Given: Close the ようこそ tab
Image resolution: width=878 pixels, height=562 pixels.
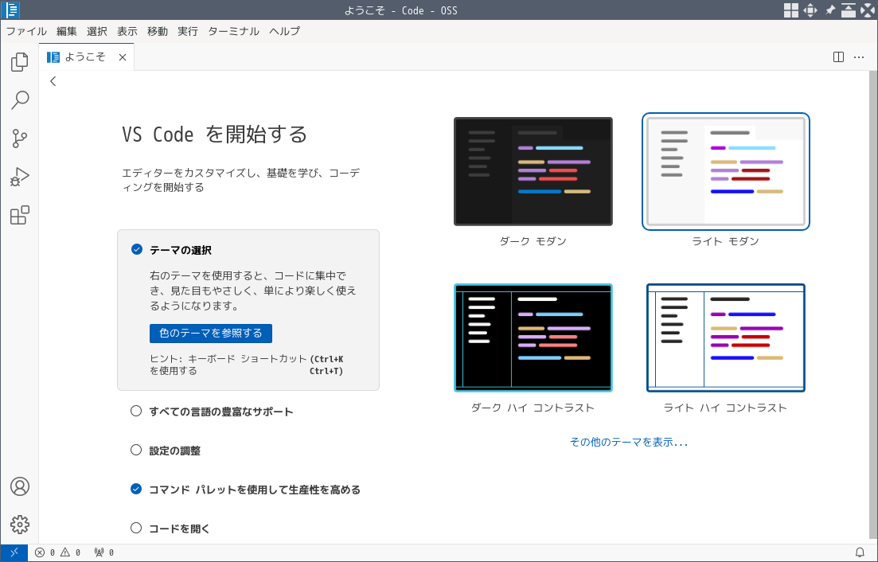Looking at the screenshot, I should [123, 57].
